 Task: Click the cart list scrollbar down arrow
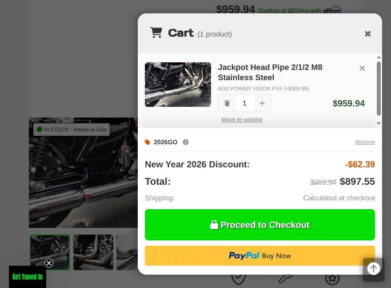point(379,123)
